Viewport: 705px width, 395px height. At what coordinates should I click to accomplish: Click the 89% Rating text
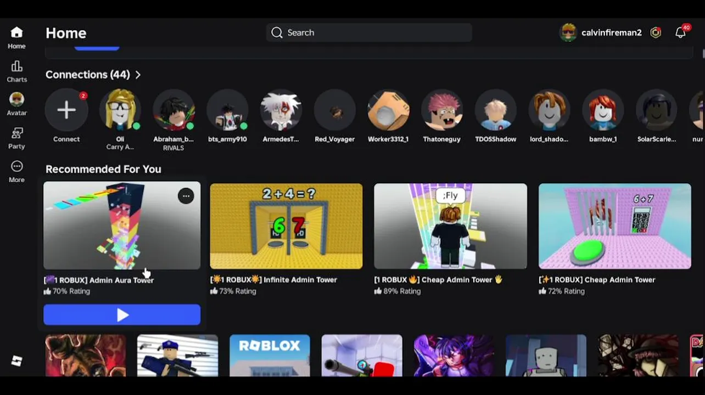(x=402, y=291)
